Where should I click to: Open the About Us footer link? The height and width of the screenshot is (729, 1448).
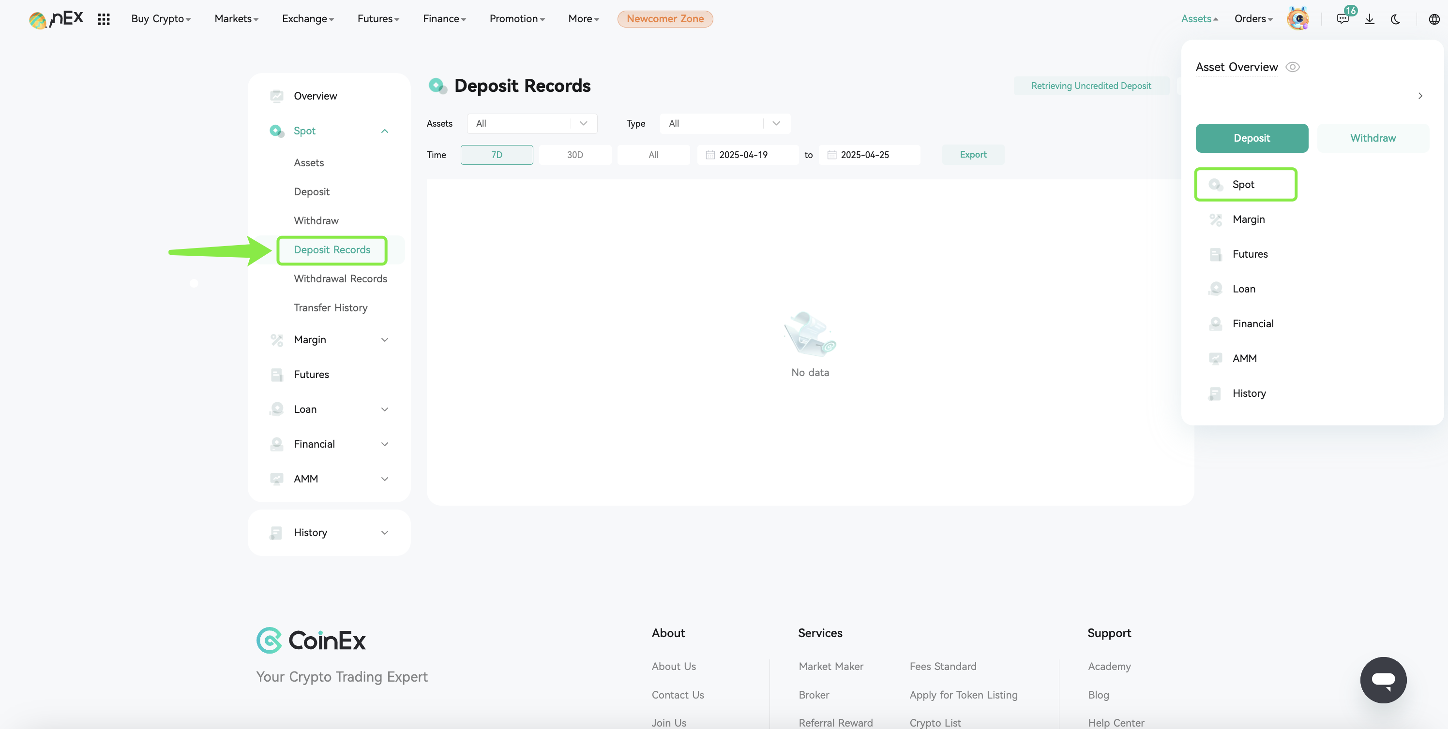click(x=673, y=666)
